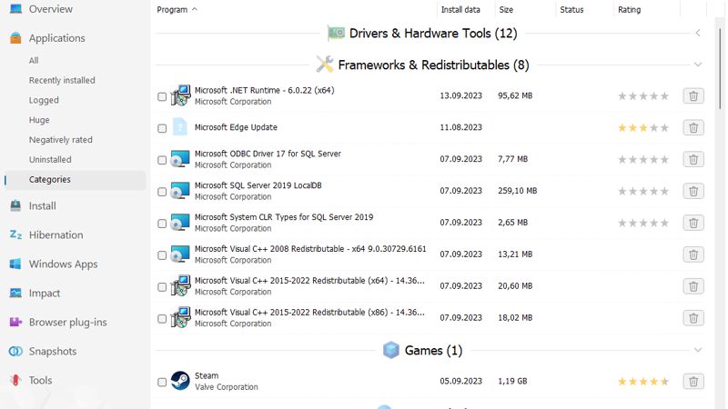The image size is (728, 409).
Task: Sort by Status column header
Action: tap(571, 10)
